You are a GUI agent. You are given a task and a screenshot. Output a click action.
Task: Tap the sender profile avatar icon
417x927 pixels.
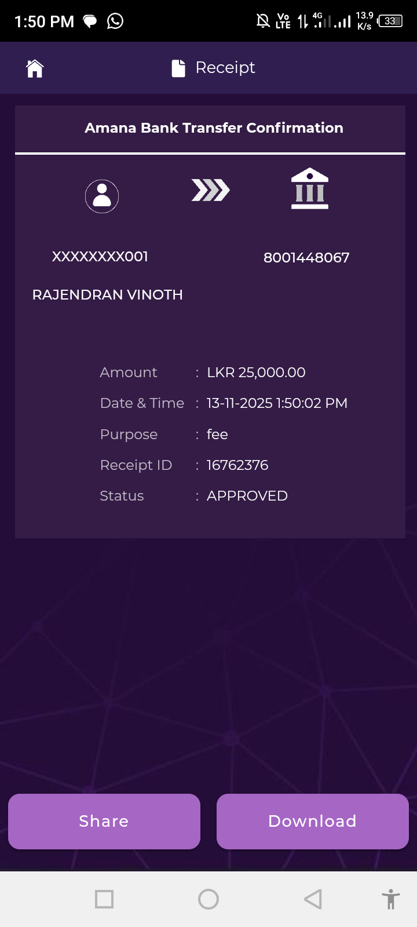click(102, 196)
